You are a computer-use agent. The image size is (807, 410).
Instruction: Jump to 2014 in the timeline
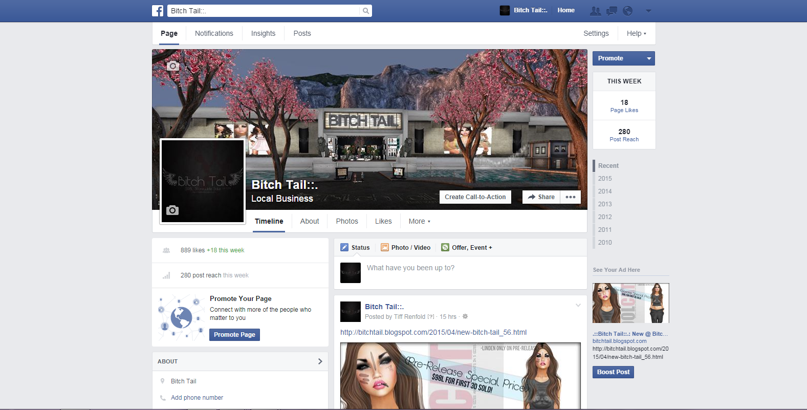tap(605, 191)
